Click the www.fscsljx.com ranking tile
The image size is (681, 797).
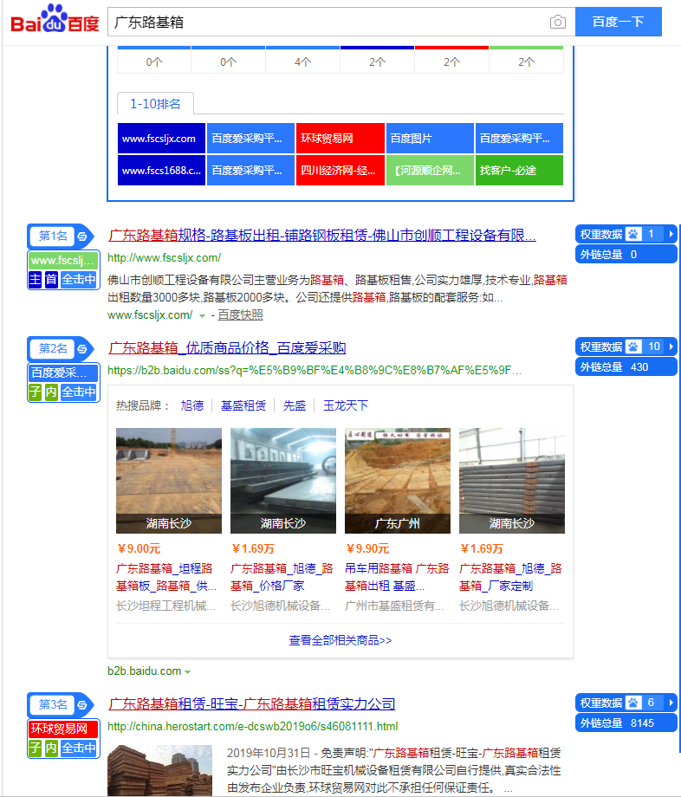pyautogui.click(x=161, y=139)
